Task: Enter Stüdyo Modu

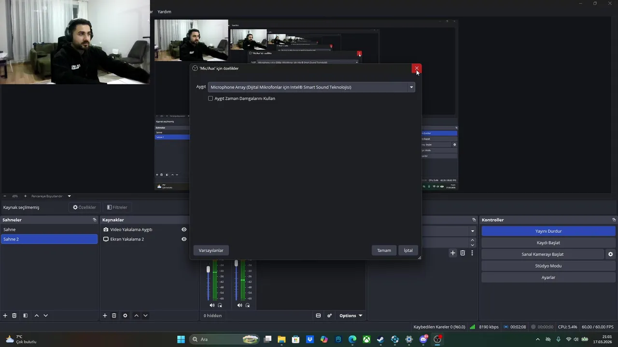Action: (x=548, y=266)
